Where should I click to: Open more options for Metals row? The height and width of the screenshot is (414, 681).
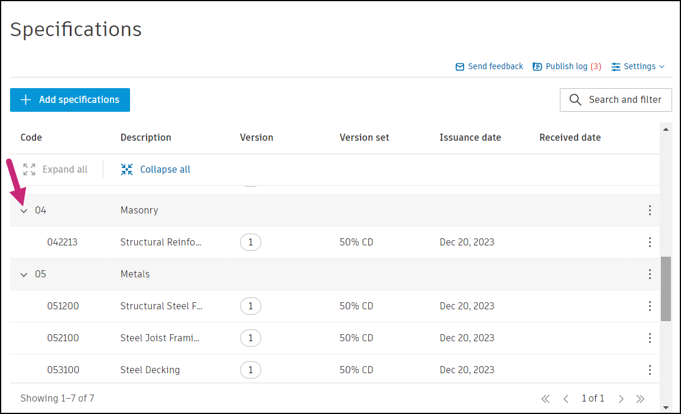pos(650,274)
